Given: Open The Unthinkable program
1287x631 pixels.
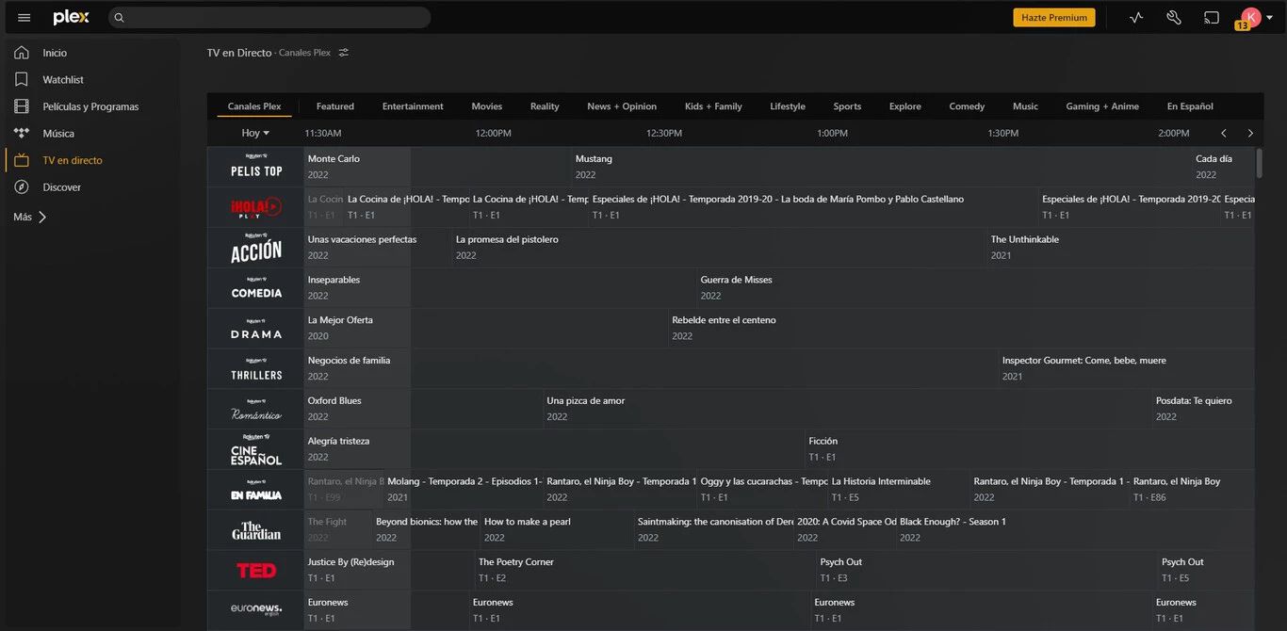Looking at the screenshot, I should [x=1121, y=248].
